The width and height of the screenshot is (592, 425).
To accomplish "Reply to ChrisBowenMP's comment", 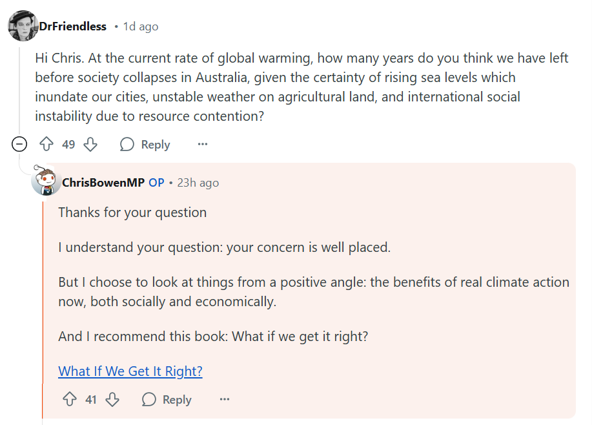I will 167,400.
